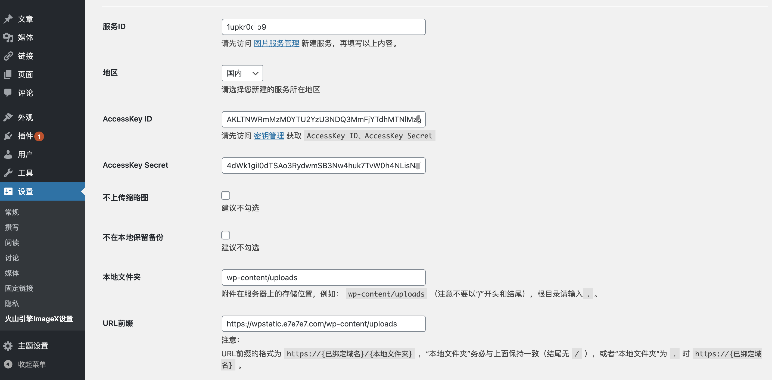Click the paintbrush icon for 外观
772x380 pixels.
coord(8,117)
